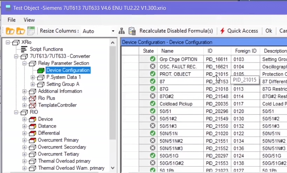Toggle the state icon for OSC. FAULT REC.

152,67
